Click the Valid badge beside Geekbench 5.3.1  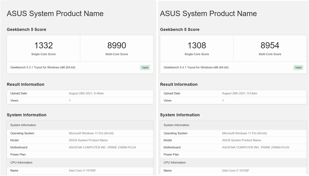click(145, 68)
